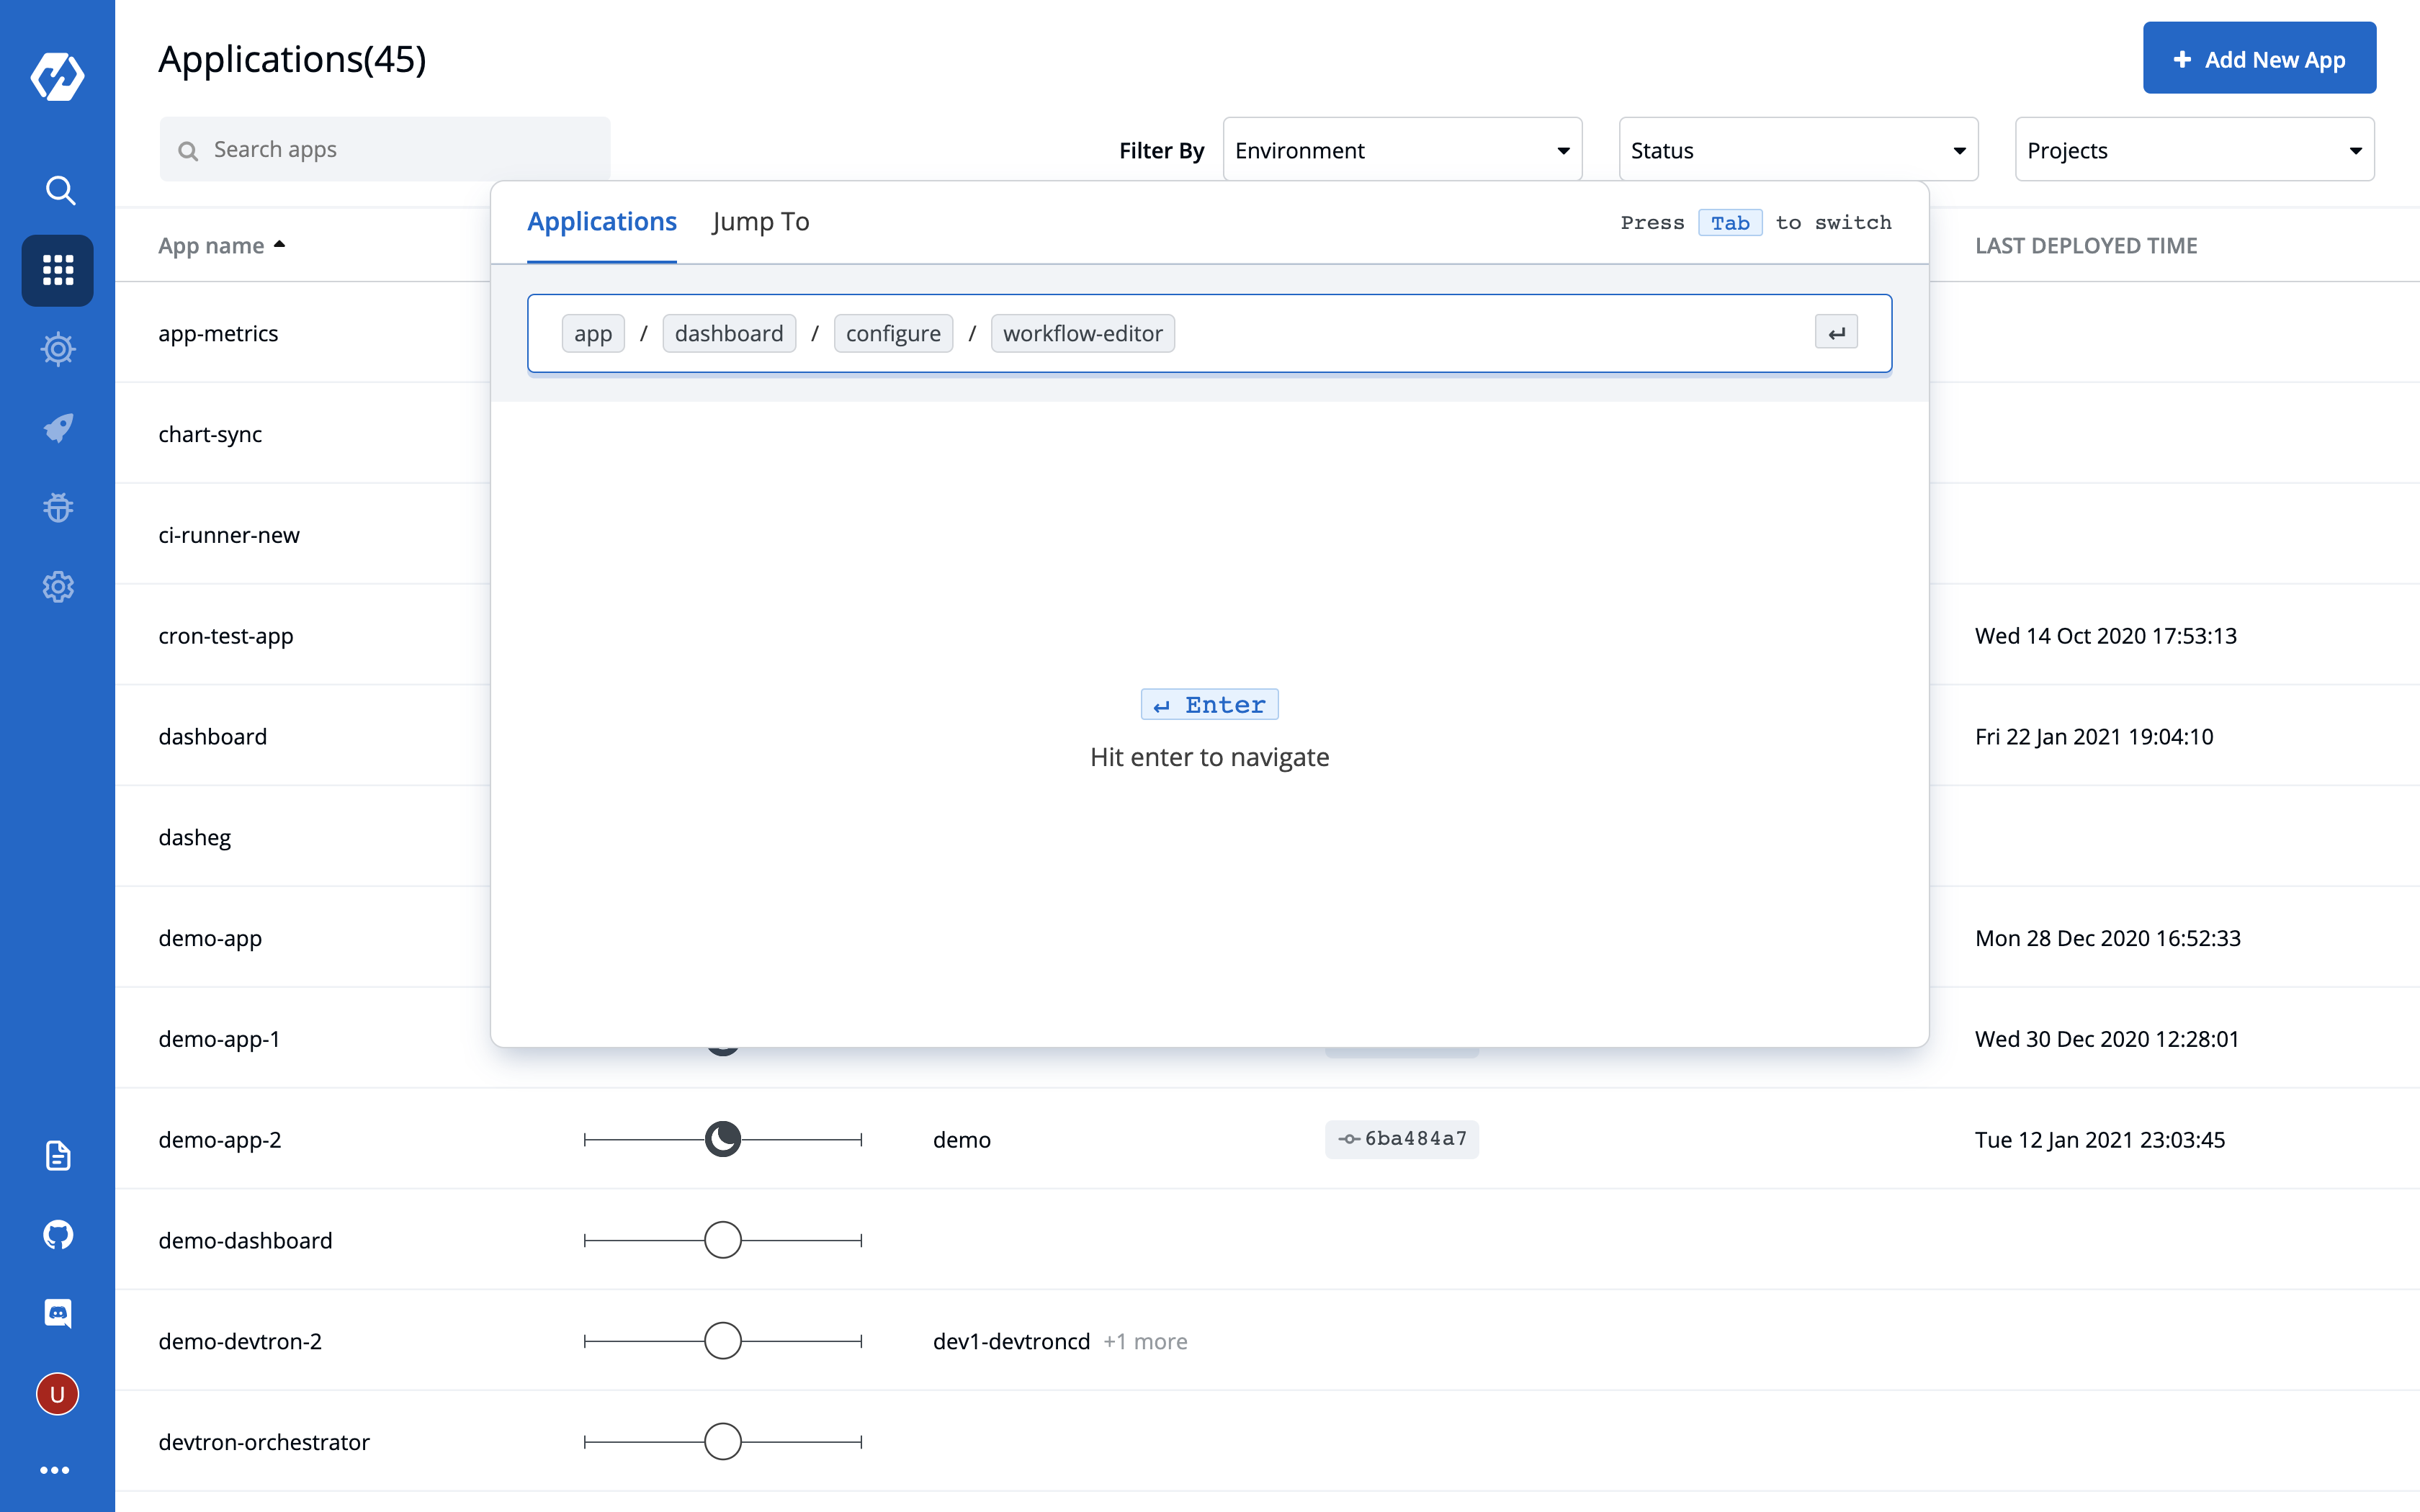Click the Add New App button
2420x1512 pixels.
click(2258, 59)
